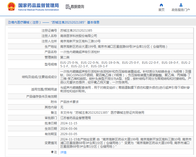196x157 pixels.
Task: Click the 结构及组成 description text
Action: (x=126, y=77)
